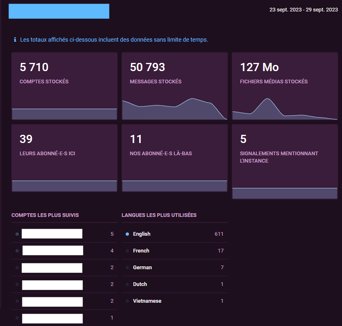Open Signalements mentionnant l'instance card
Image resolution: width=342 pixels, height=326 pixels.
pos(284,161)
